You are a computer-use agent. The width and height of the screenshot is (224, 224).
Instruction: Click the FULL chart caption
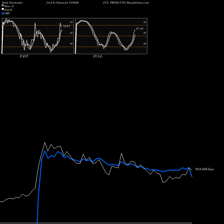(x=98, y=56)
